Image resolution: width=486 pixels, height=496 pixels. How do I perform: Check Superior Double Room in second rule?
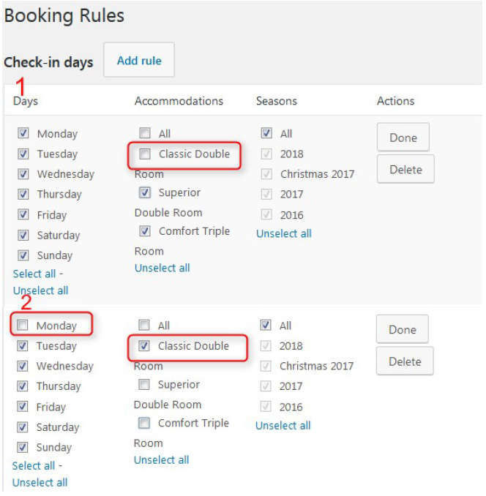pyautogui.click(x=144, y=384)
